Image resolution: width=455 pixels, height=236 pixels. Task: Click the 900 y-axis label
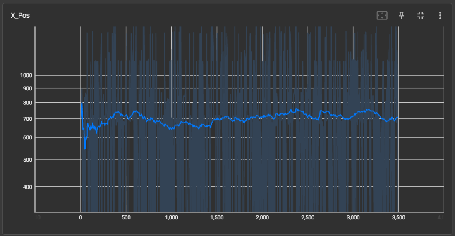[27, 88]
